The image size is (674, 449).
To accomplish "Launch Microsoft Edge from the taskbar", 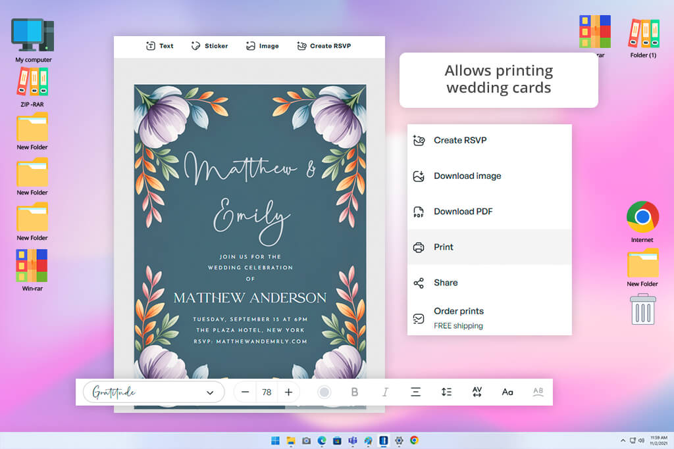I will tap(321, 440).
